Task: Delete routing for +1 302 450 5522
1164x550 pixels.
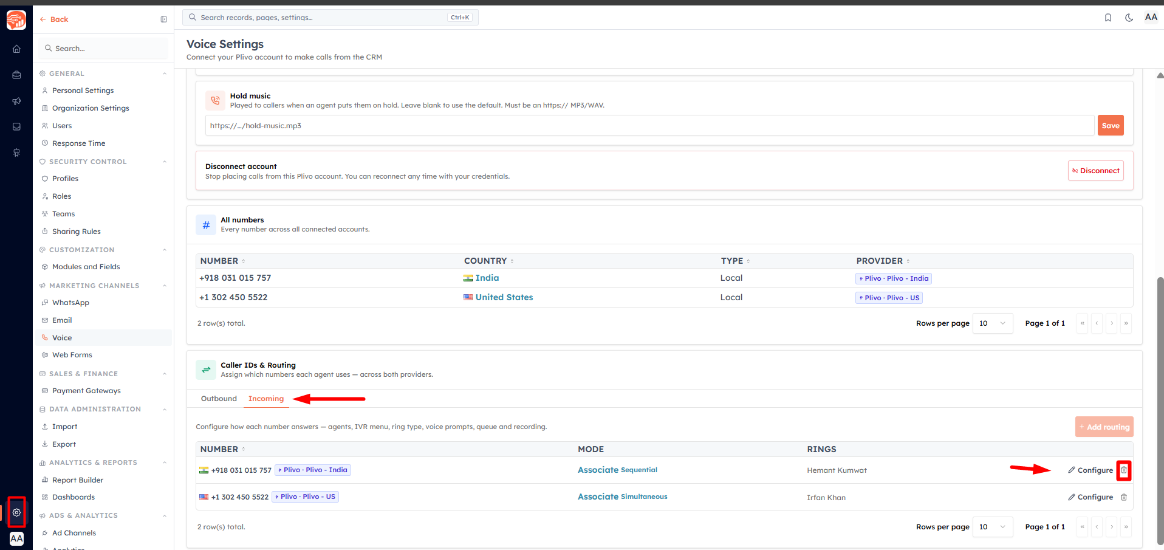Action: [1124, 497]
